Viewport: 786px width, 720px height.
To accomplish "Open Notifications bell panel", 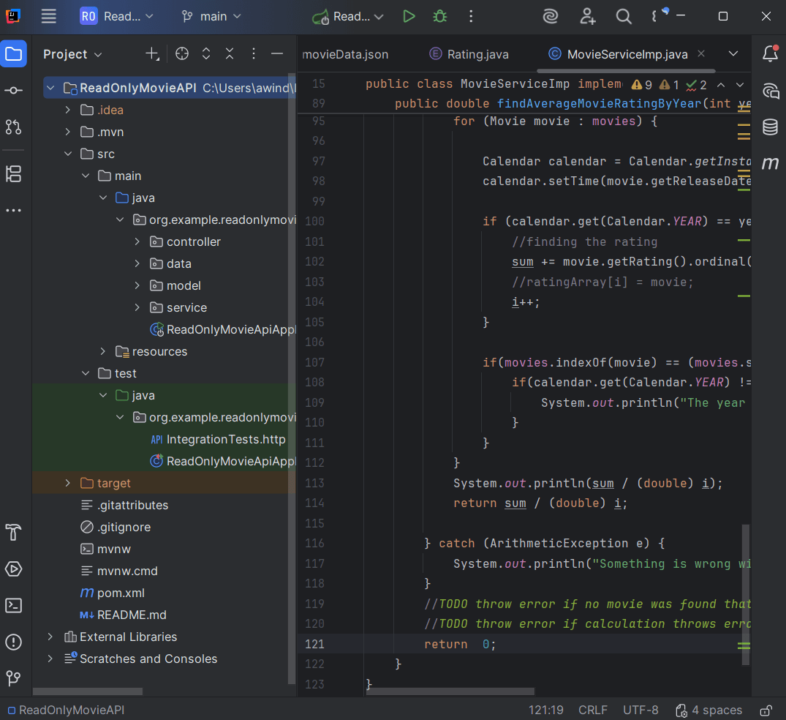I will point(771,53).
